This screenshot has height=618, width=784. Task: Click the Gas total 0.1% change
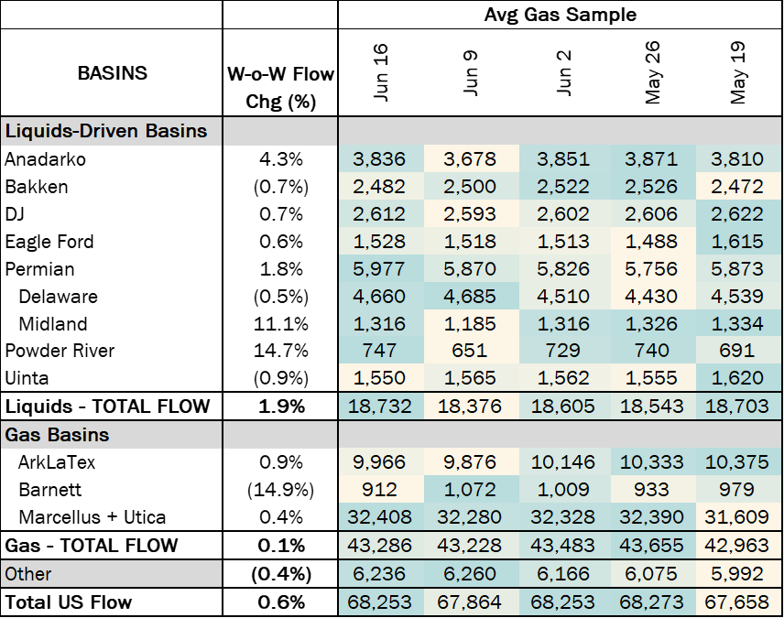coord(281,545)
